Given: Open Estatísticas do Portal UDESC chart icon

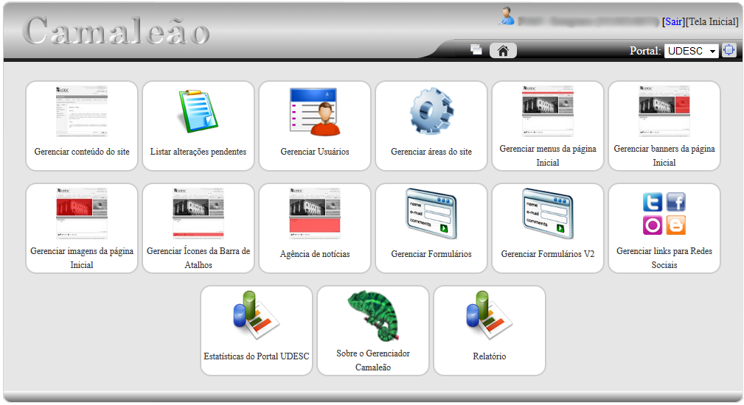Looking at the screenshot, I should tap(257, 315).
